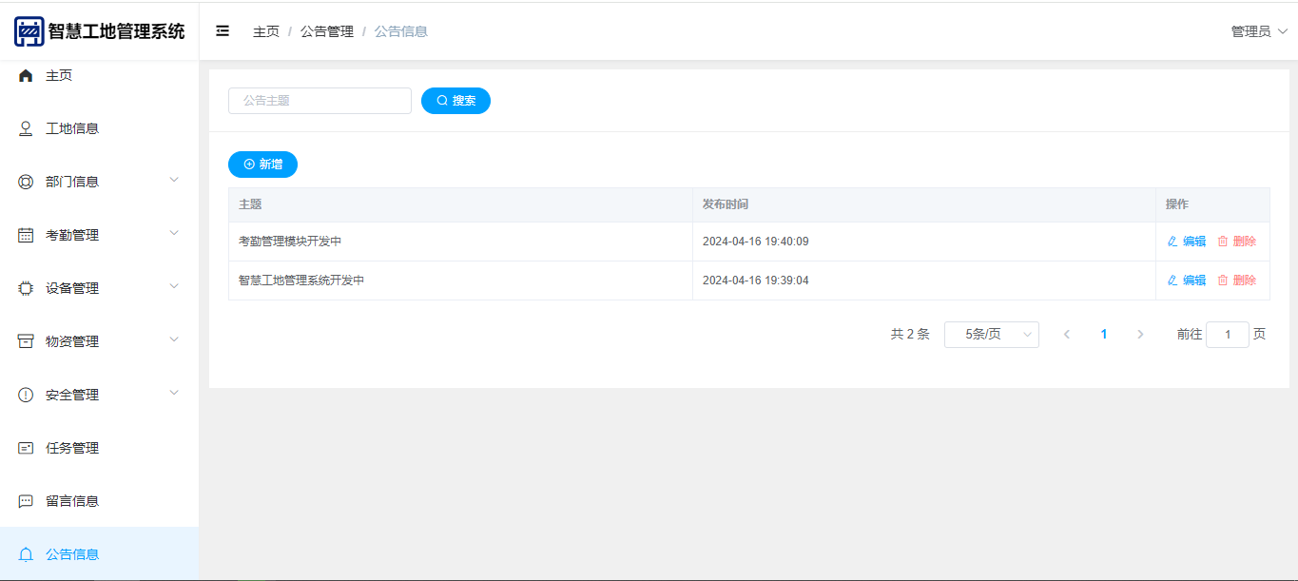The height and width of the screenshot is (581, 1298).
Task: Toggle the sidebar collapse hamburger icon
Action: pos(223,31)
